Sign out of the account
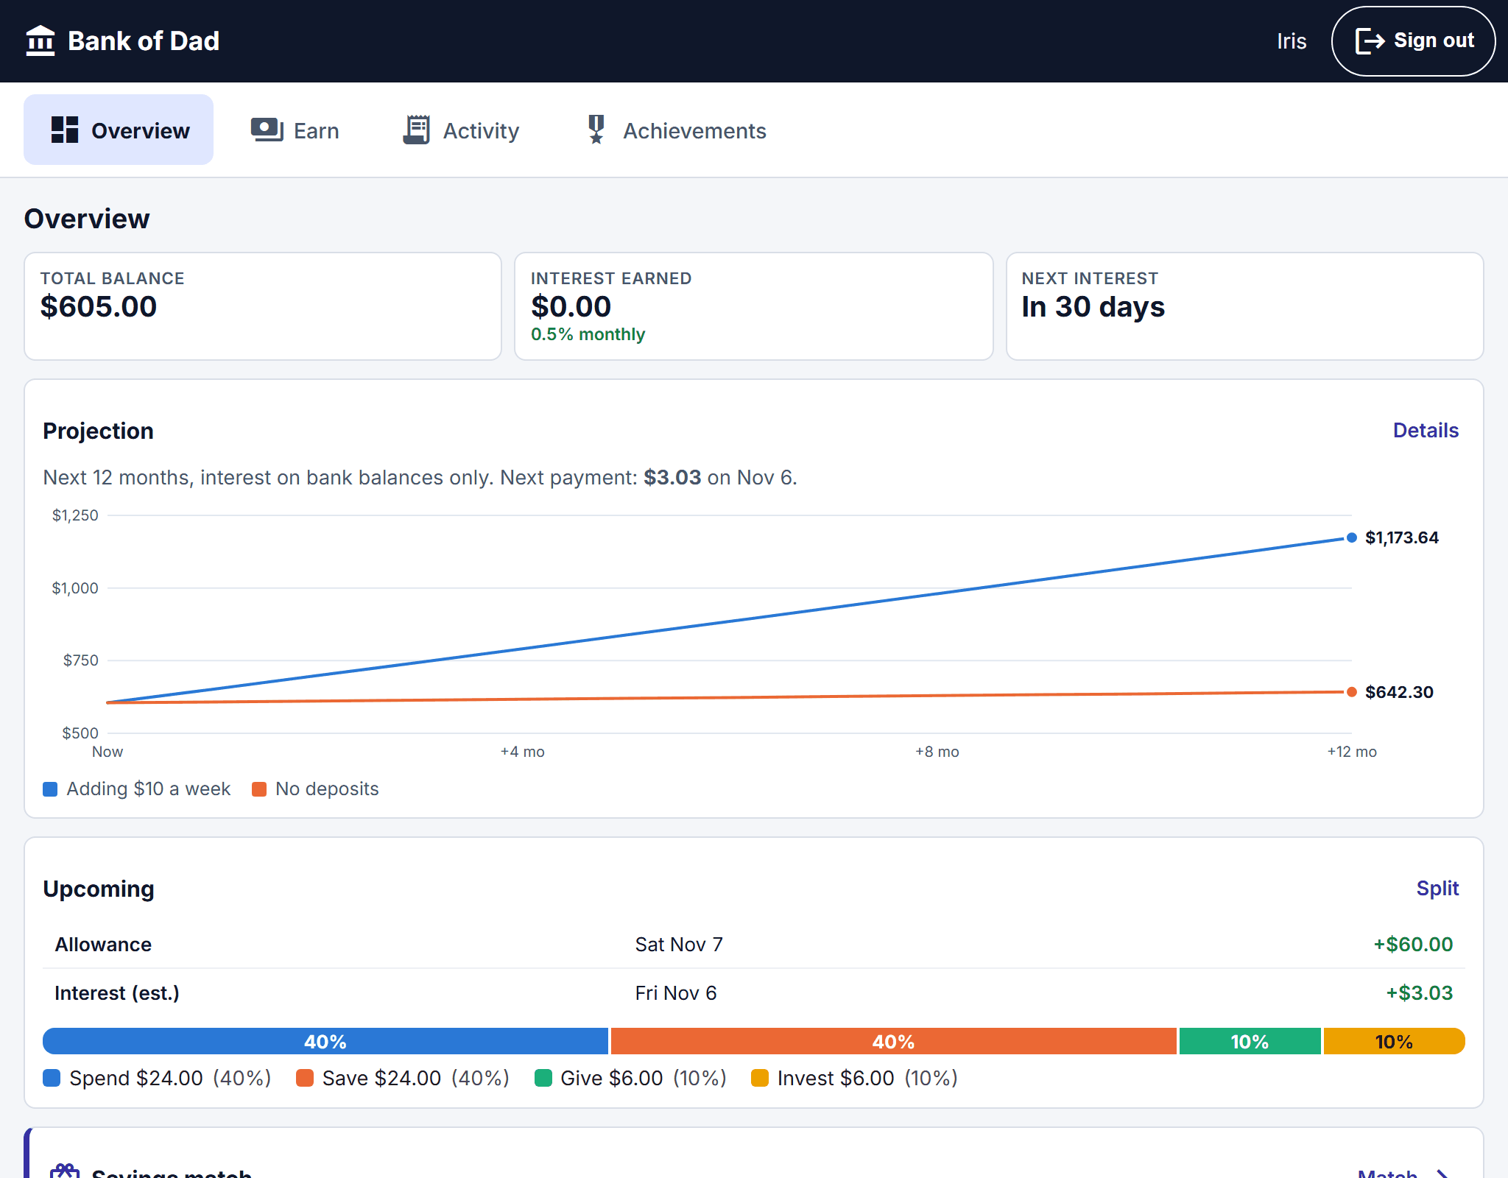 1413,41
